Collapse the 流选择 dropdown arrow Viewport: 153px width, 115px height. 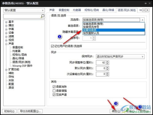point(142,20)
